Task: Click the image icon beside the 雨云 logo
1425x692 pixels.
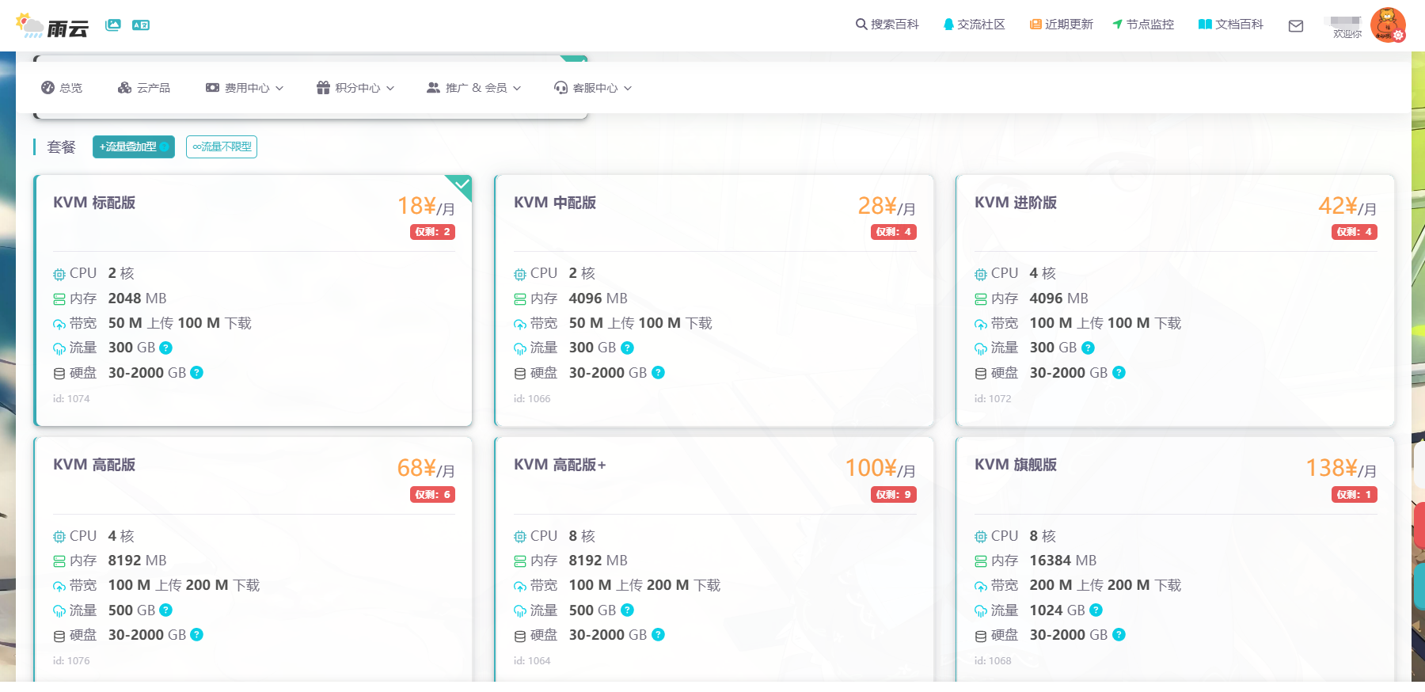Action: [113, 25]
